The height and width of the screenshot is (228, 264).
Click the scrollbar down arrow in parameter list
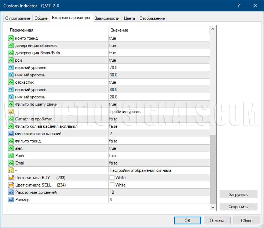213,207
